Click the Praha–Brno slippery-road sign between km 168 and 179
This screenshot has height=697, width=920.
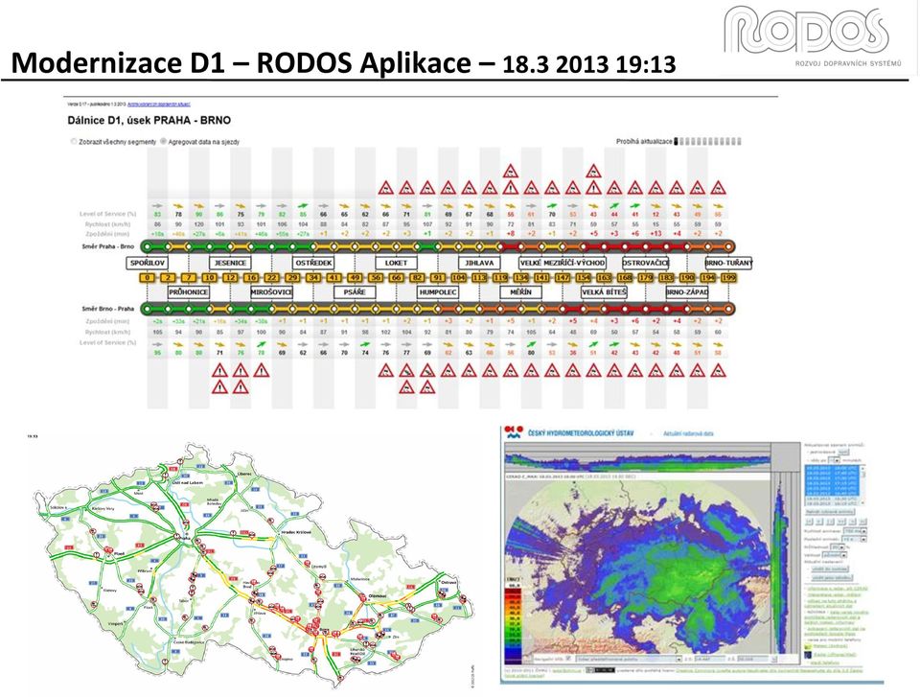pos(634,189)
